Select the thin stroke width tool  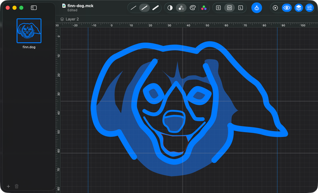click(x=133, y=8)
